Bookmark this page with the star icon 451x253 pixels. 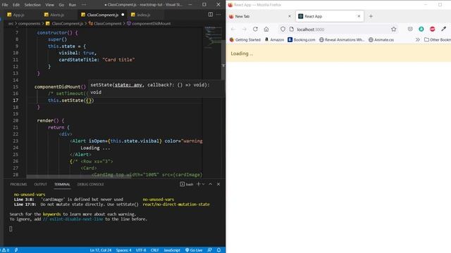click(394, 30)
